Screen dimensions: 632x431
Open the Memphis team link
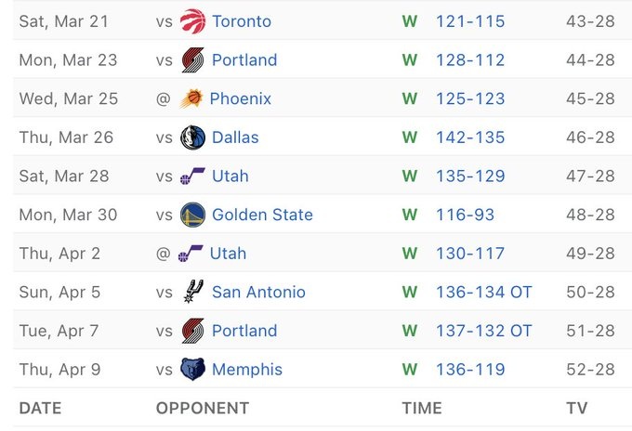(x=246, y=370)
